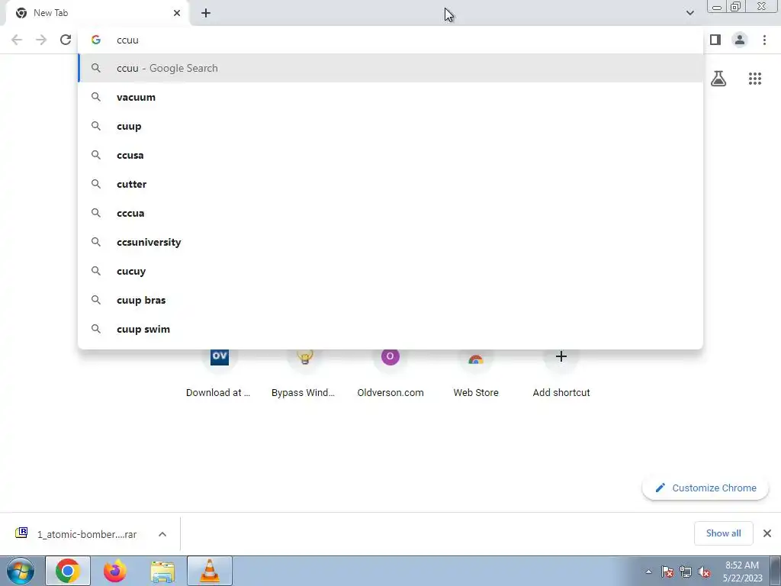Choose the 'cutter' suggestion
Image resolution: width=781 pixels, height=586 pixels.
(x=391, y=184)
